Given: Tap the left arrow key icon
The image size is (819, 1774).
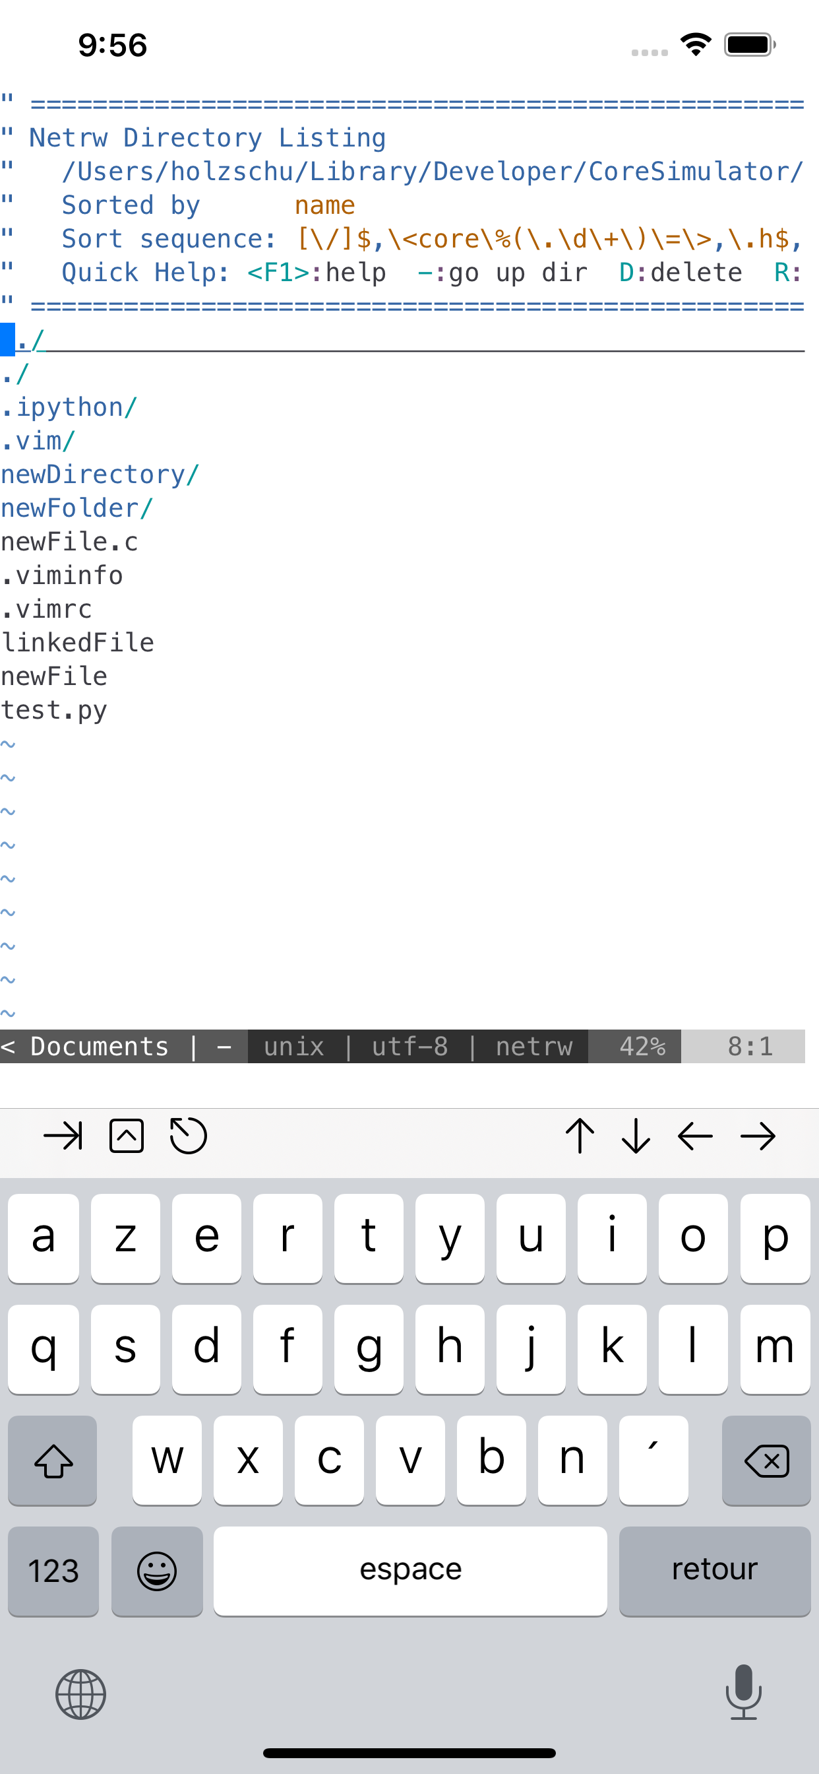Looking at the screenshot, I should 695,1136.
